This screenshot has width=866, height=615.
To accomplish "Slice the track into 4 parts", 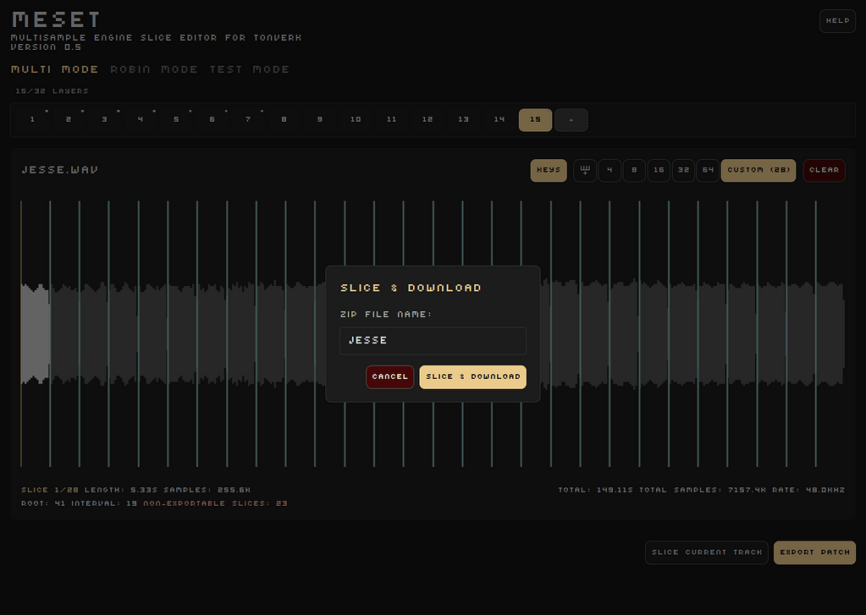I will coord(610,170).
